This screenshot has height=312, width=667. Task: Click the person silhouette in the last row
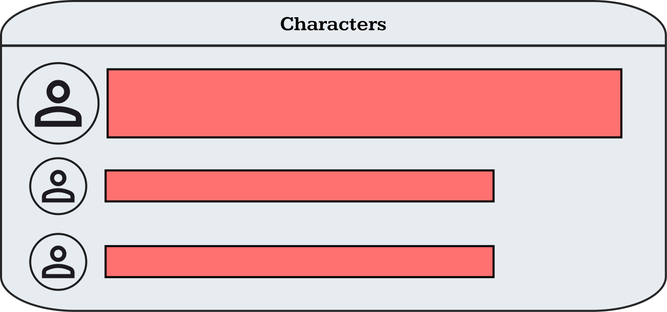[58, 263]
